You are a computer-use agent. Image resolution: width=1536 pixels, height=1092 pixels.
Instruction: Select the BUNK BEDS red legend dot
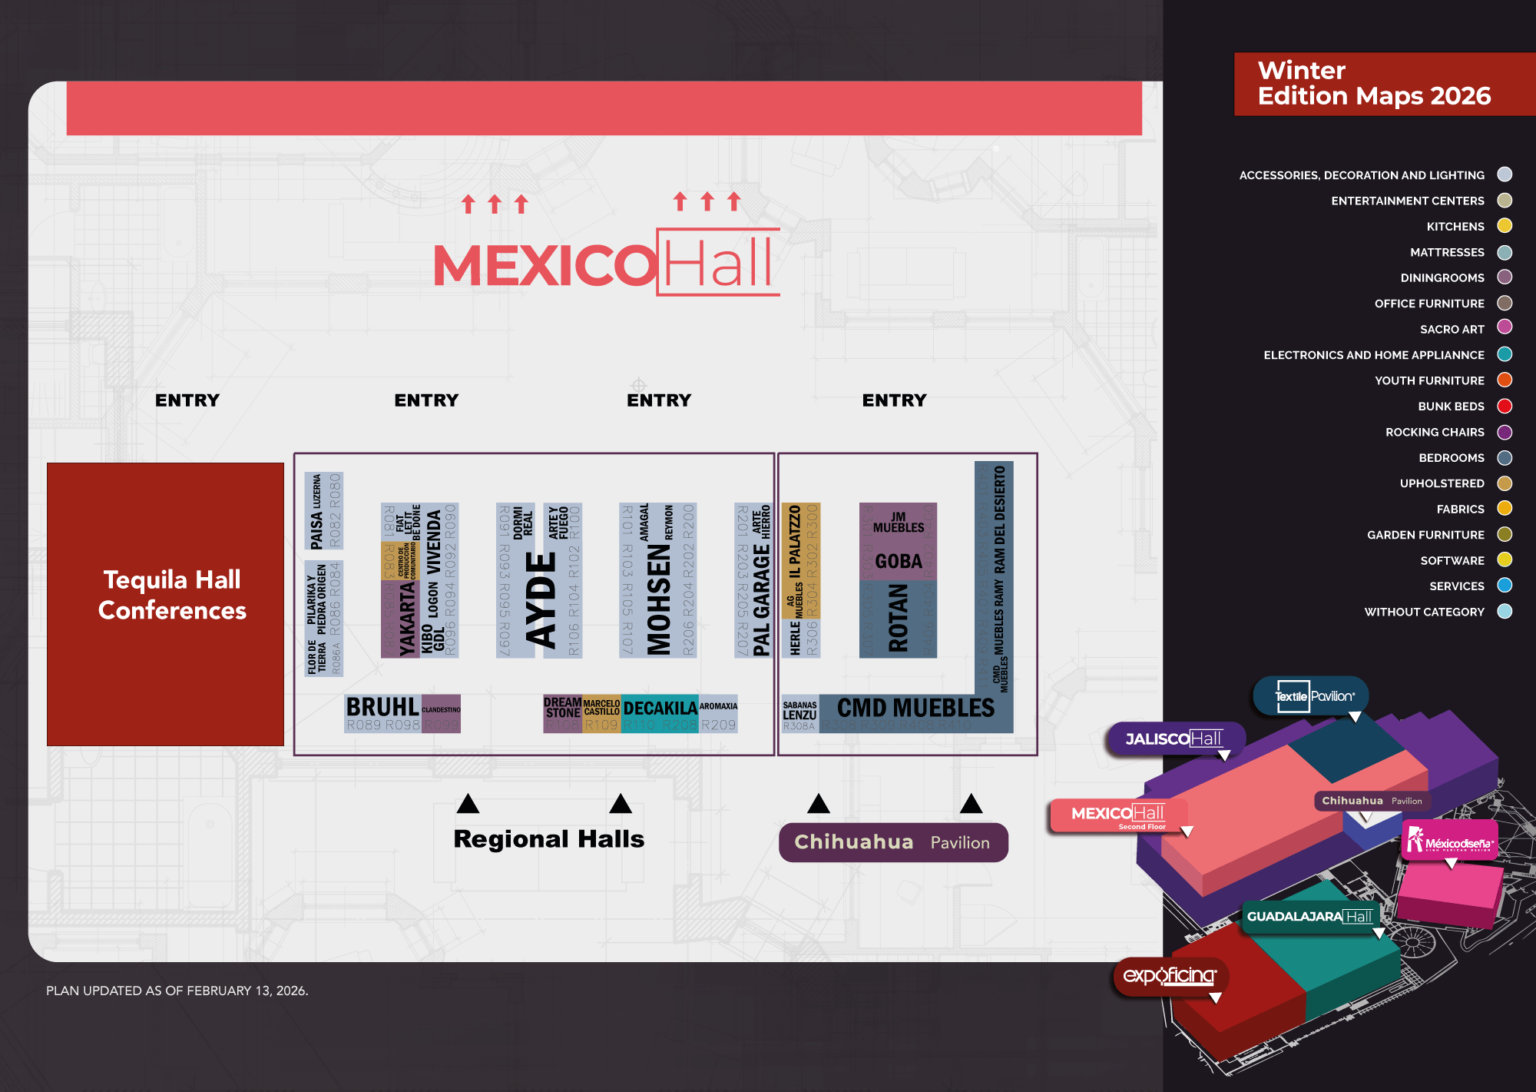tap(1505, 406)
